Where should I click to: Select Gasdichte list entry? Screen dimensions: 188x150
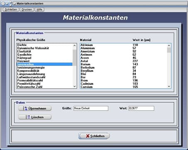44,55
